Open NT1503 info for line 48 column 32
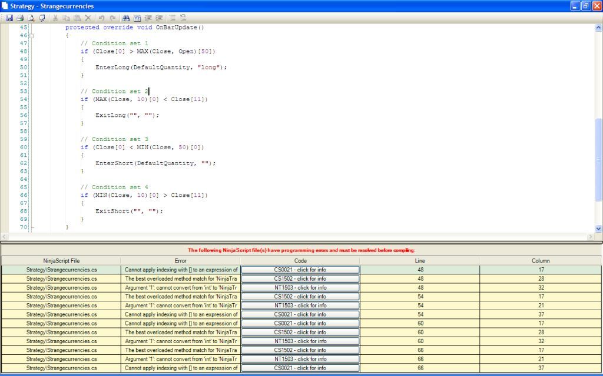Viewport: 603px width, 376px height. (300, 287)
